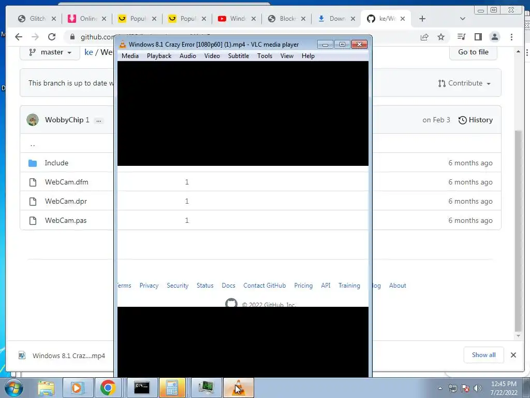This screenshot has height=398, width=530.
Task: Click the Go to file button
Action: click(473, 52)
